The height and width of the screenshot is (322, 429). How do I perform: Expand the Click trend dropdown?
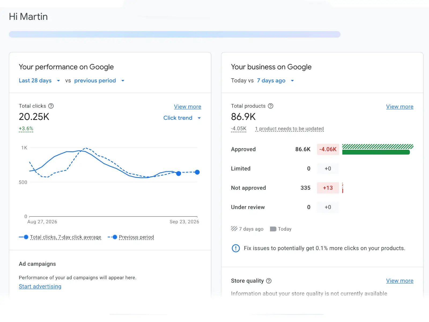182,118
